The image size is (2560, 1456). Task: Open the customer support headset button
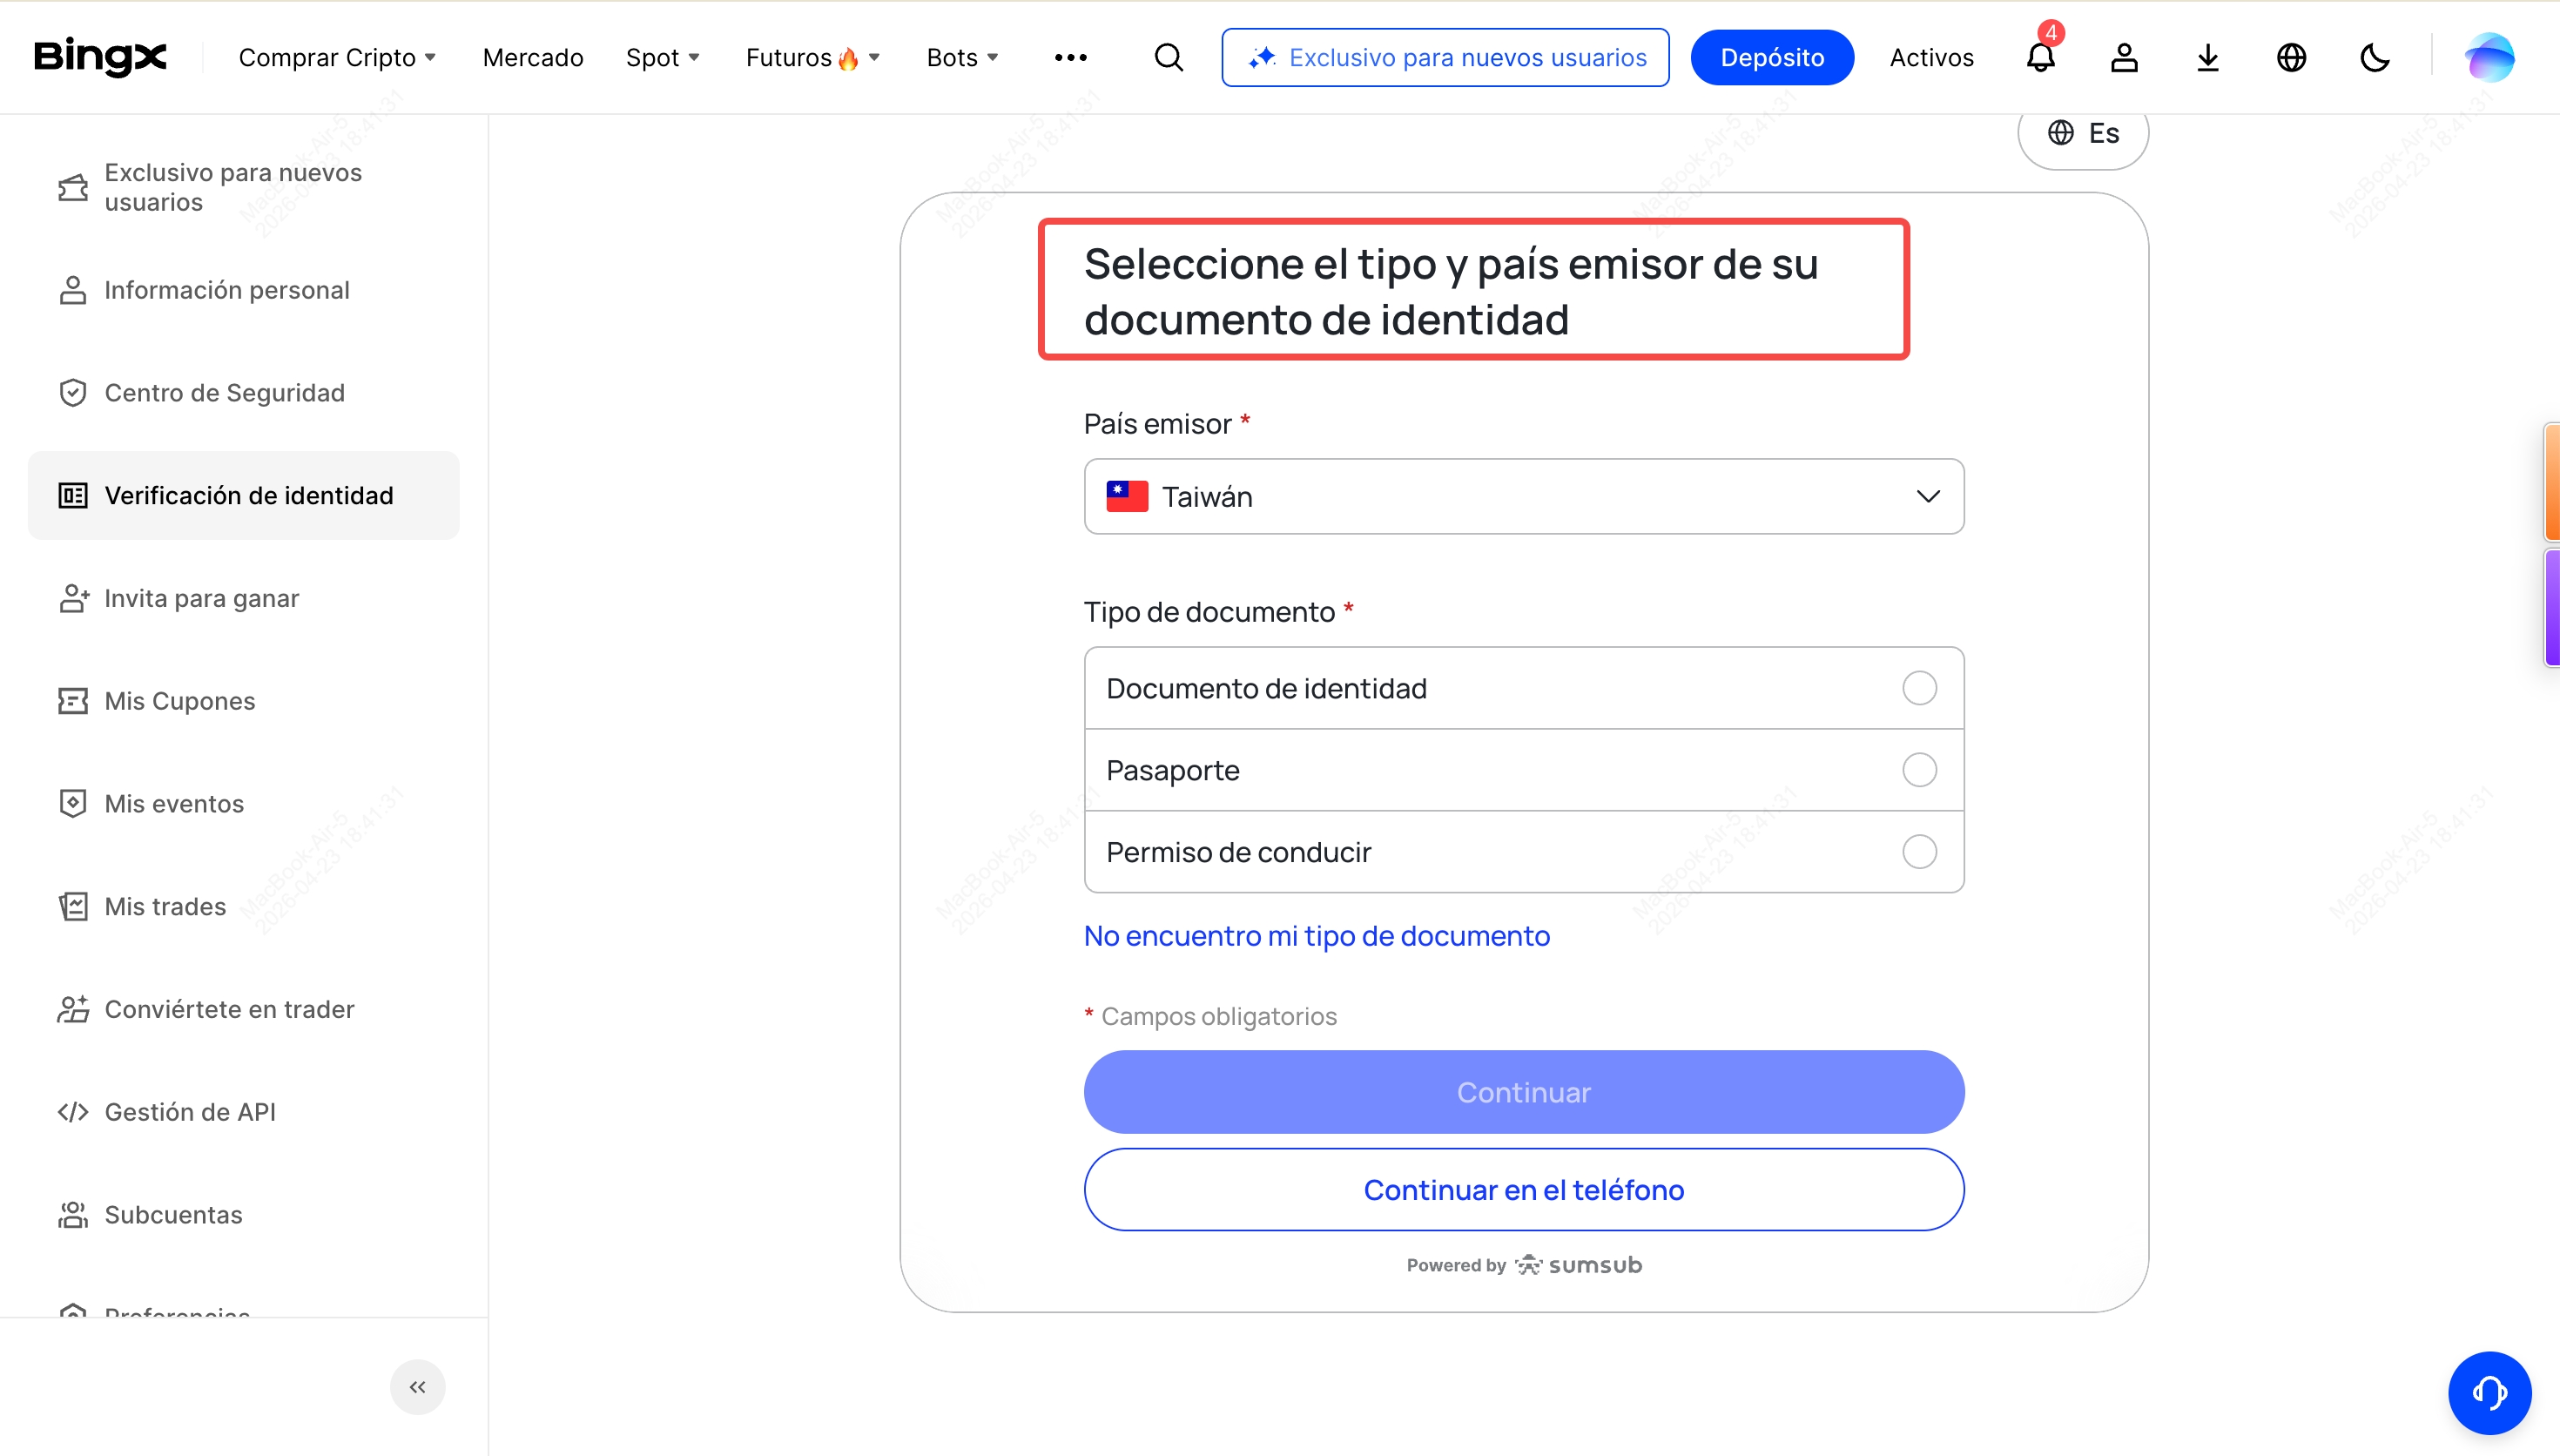[2489, 1392]
